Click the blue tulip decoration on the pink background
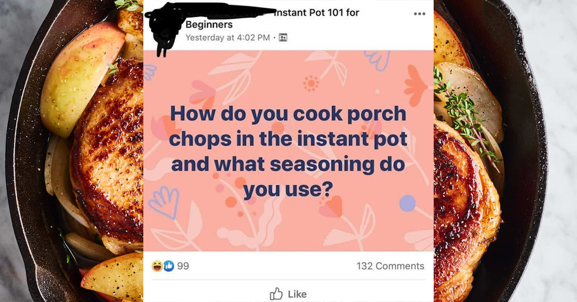 (x=163, y=202)
